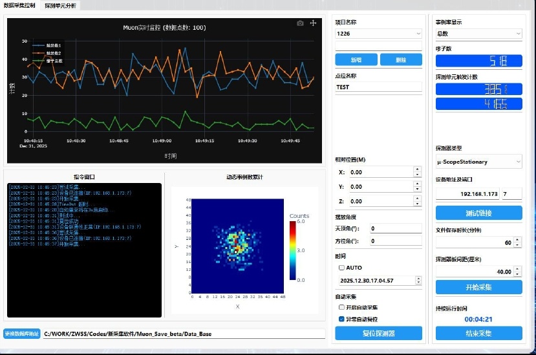Screen dimensions: 536x355
Task: Enable the AUTO time checkbox
Action: click(342, 268)
